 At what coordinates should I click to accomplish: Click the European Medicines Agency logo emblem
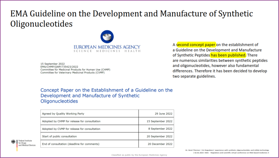click(x=107, y=36)
